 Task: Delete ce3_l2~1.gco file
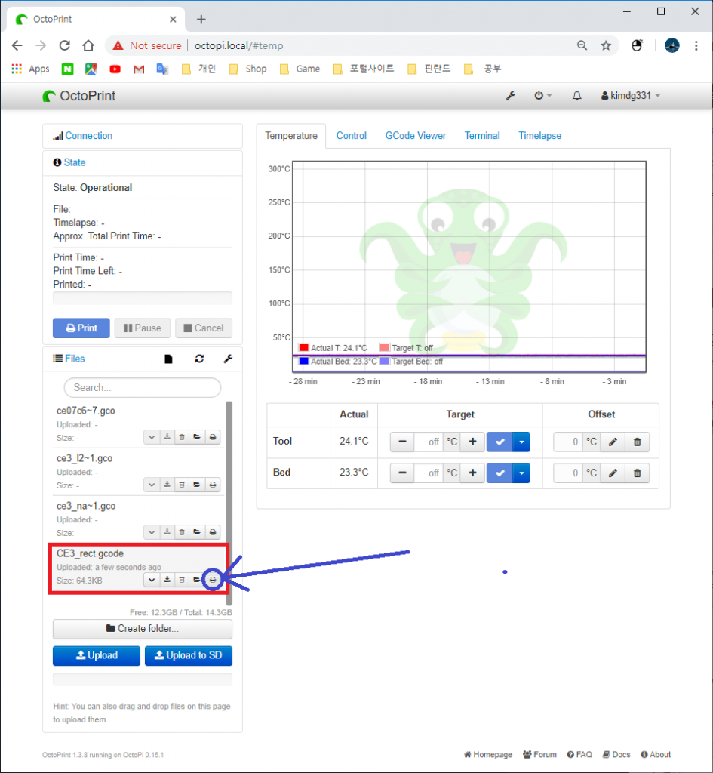click(x=182, y=485)
